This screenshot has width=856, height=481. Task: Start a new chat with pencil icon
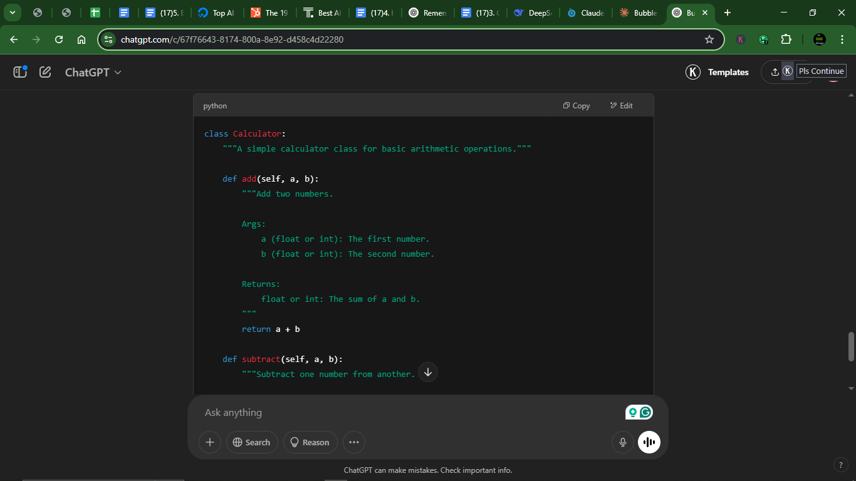pyautogui.click(x=45, y=72)
